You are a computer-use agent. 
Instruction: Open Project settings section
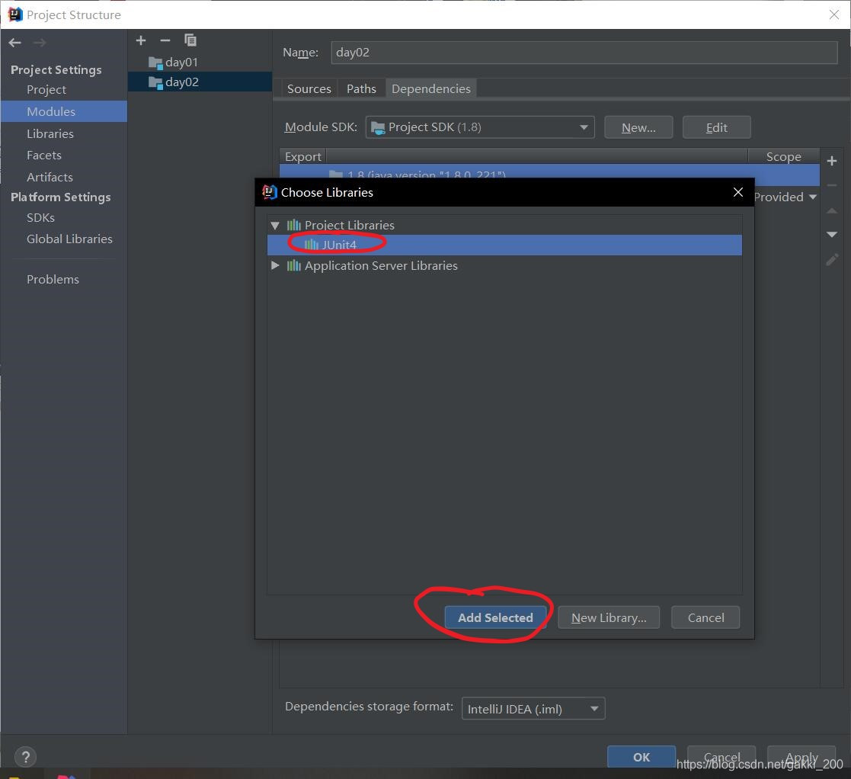46,90
